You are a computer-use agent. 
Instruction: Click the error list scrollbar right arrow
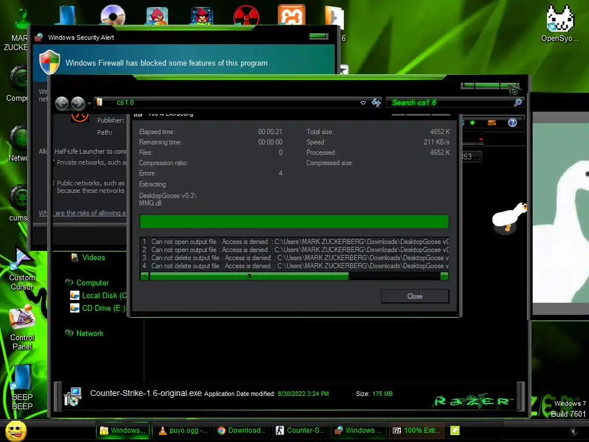click(x=445, y=276)
